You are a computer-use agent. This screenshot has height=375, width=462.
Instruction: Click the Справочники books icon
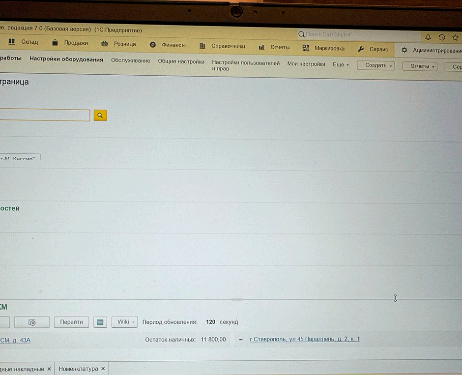point(202,46)
